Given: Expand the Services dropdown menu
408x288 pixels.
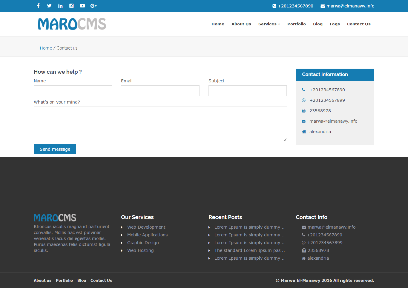Looking at the screenshot, I should click(269, 24).
